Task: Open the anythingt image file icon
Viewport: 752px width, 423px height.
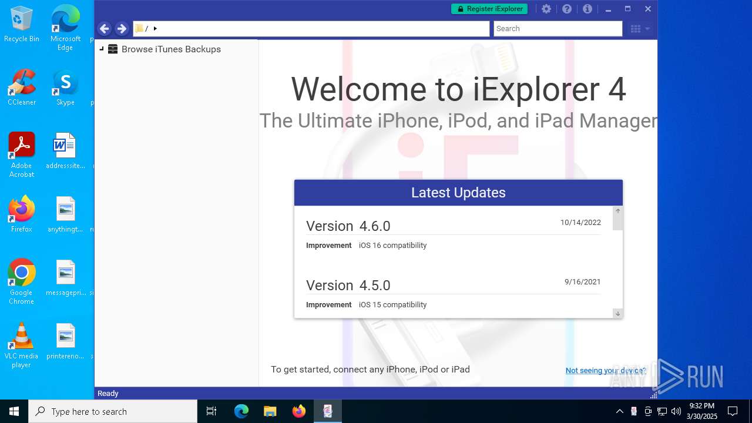Action: (x=65, y=214)
